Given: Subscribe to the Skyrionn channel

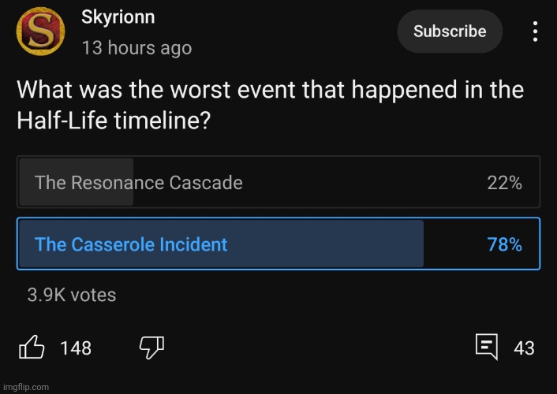Looking at the screenshot, I should [x=450, y=32].
